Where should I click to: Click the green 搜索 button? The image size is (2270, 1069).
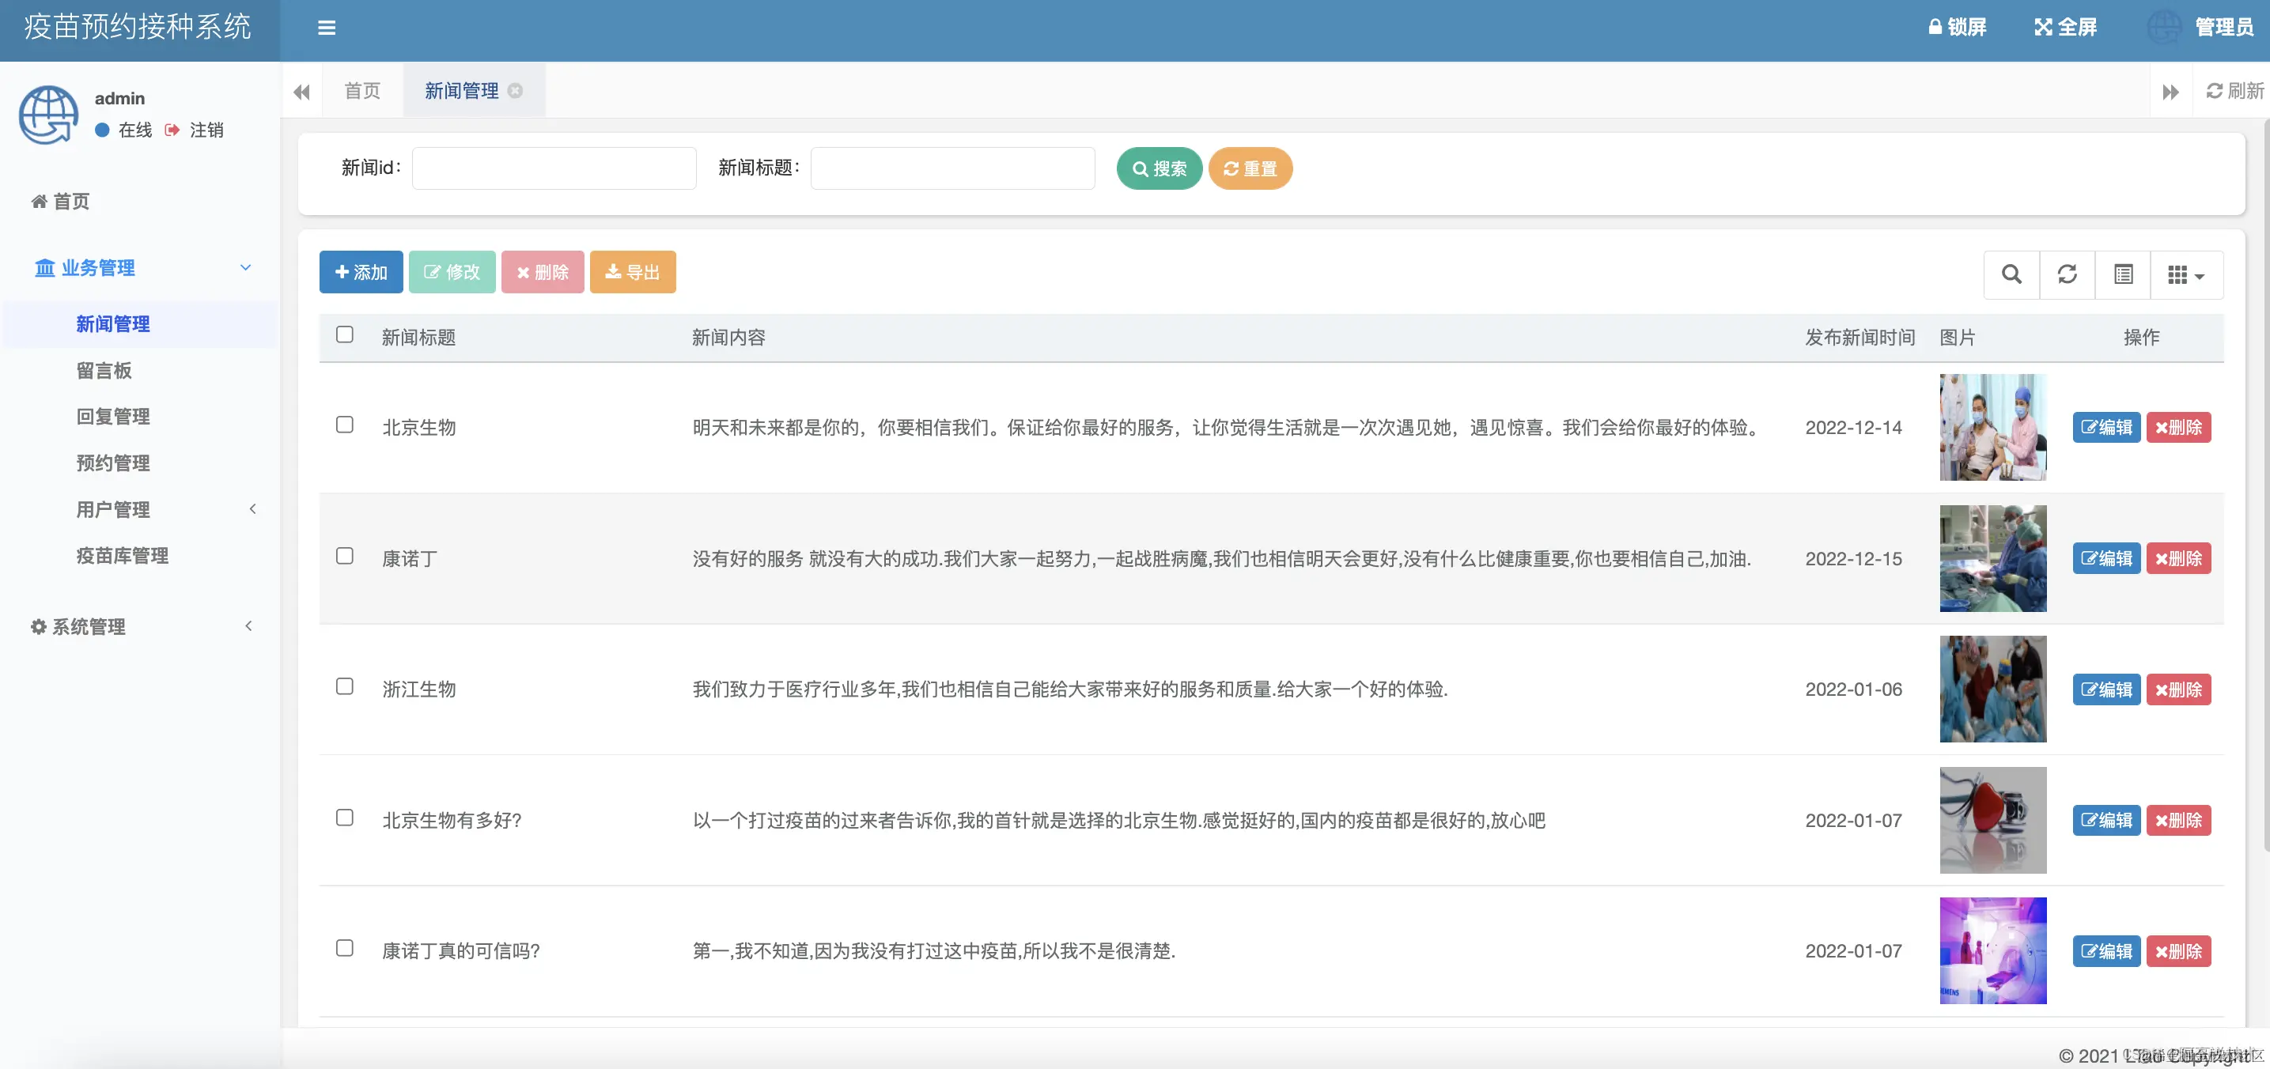click(1159, 168)
